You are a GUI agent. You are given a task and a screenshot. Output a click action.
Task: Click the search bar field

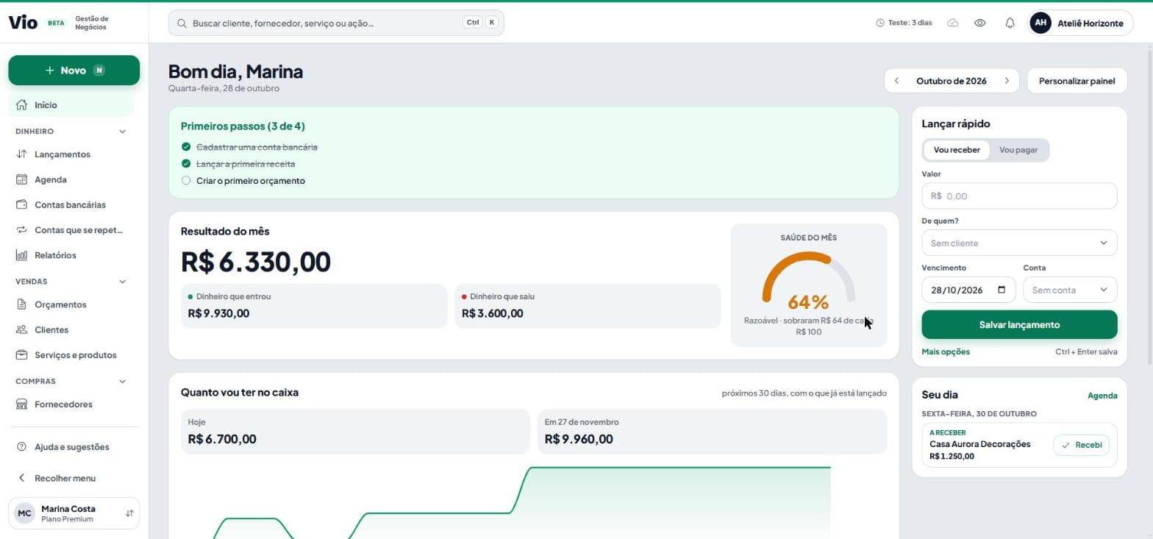pyautogui.click(x=336, y=23)
